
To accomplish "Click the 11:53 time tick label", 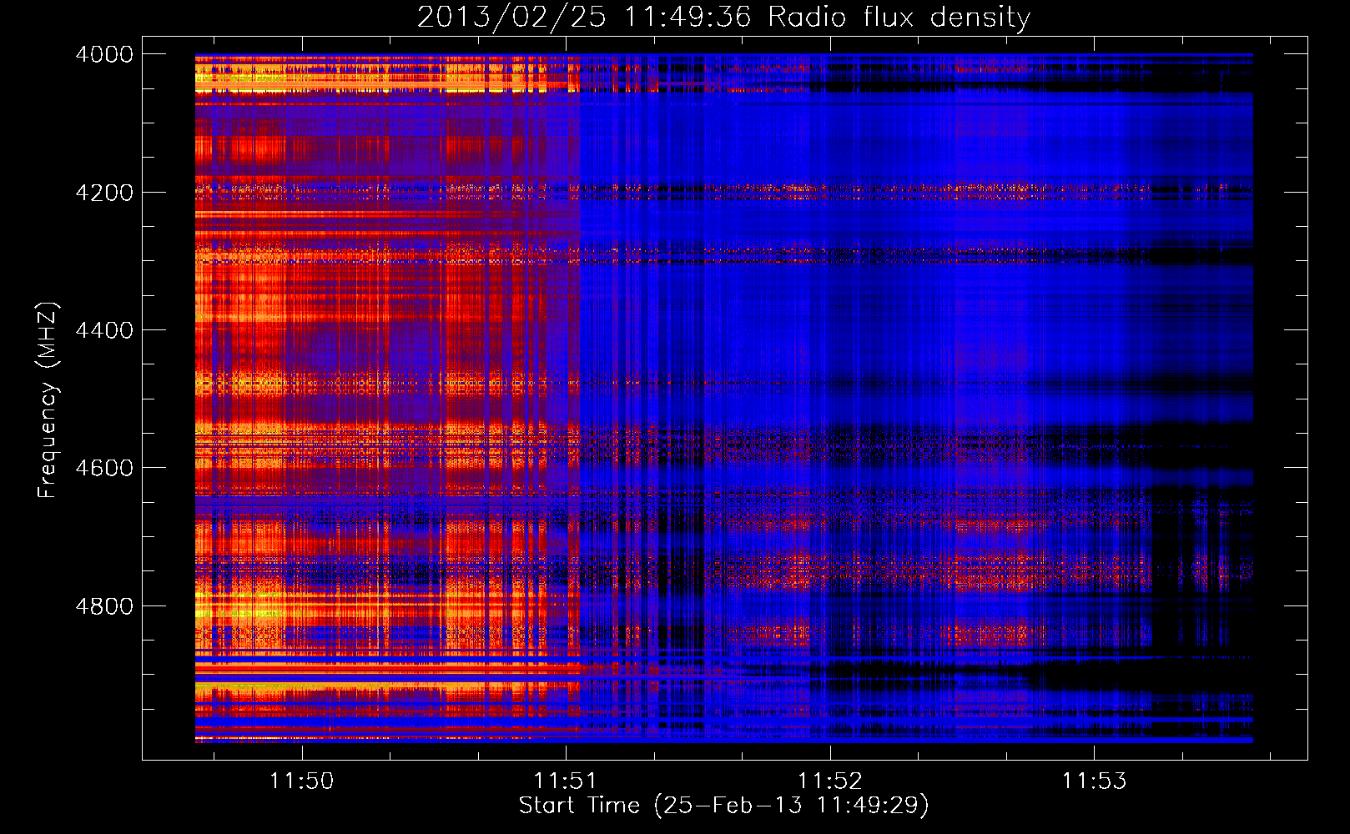I will pyautogui.click(x=1094, y=781).
